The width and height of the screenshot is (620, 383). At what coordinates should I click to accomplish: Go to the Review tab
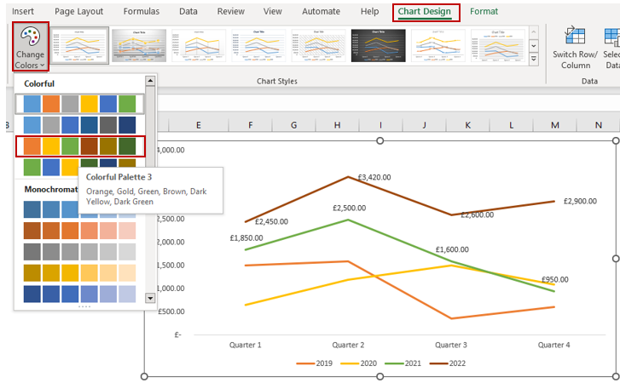pyautogui.click(x=230, y=11)
